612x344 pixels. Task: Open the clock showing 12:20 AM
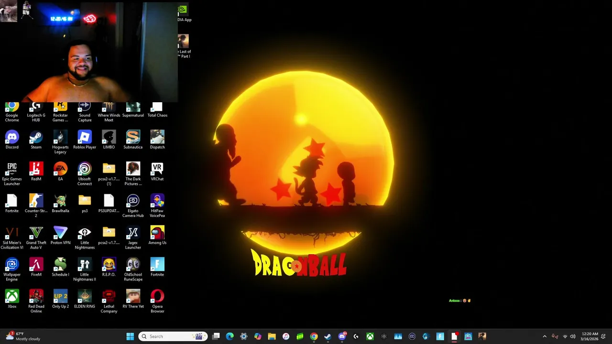click(x=589, y=336)
